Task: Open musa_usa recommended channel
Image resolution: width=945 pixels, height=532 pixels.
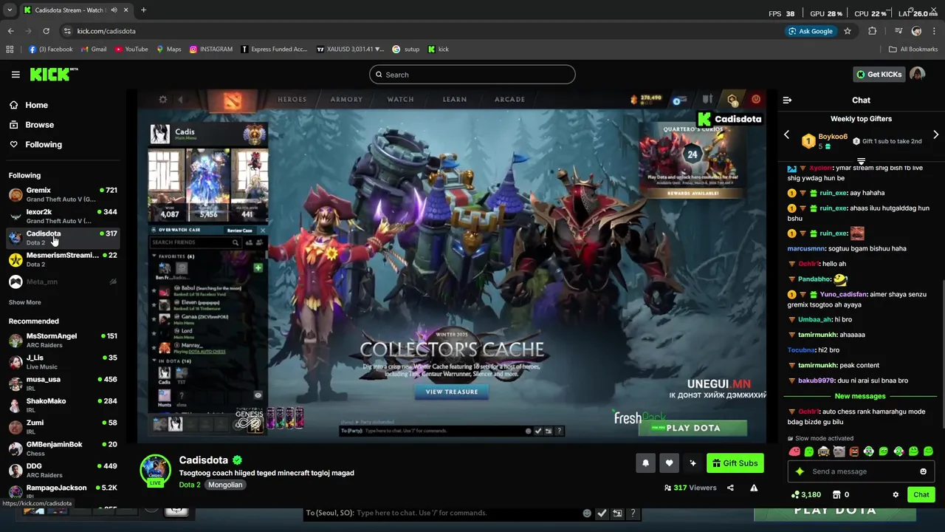Action: click(x=63, y=383)
